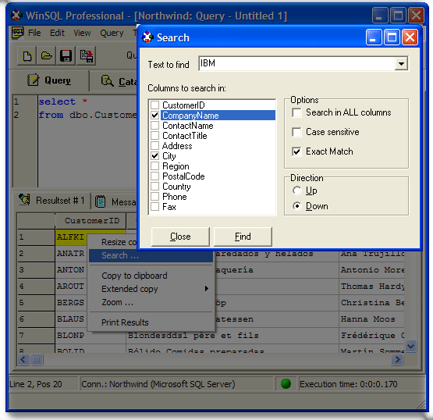
Task: Tick the CustomerID column checkbox
Action: (155, 105)
